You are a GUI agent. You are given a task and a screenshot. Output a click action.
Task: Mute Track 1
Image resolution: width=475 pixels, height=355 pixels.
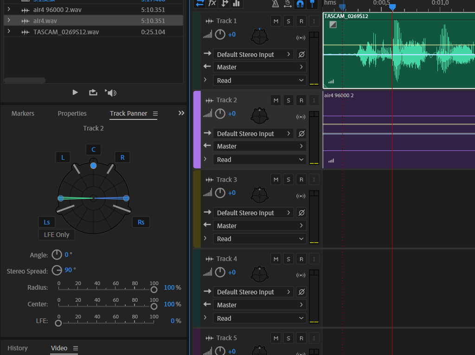[x=276, y=21]
